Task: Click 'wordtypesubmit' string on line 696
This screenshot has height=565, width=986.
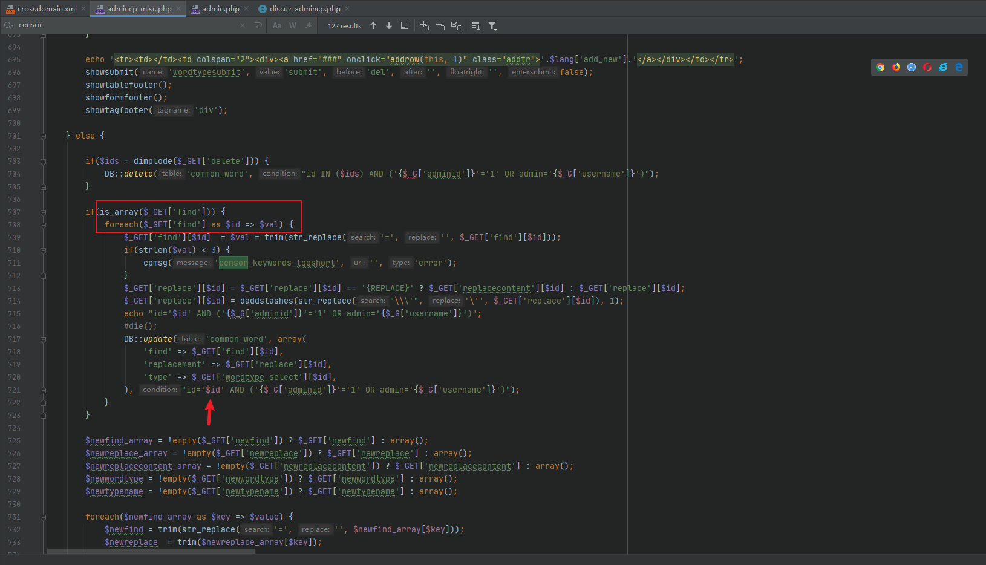Action: click(206, 73)
